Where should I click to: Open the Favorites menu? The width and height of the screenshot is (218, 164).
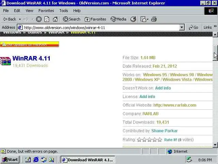coord(46,11)
